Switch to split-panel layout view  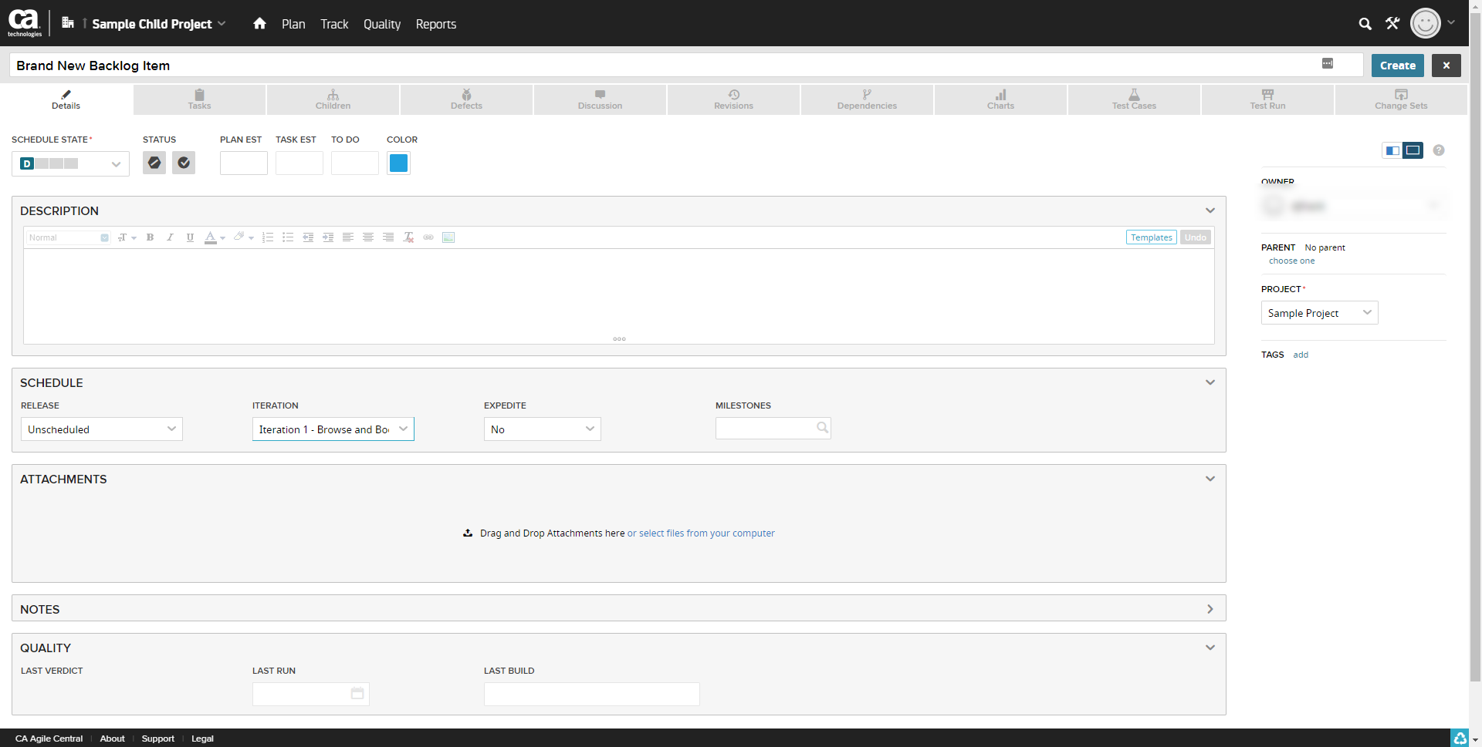(x=1392, y=150)
